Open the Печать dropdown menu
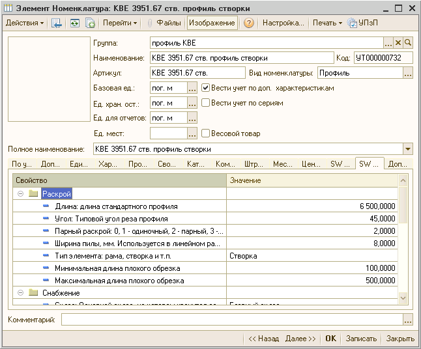The height and width of the screenshot is (349, 421). (x=327, y=23)
